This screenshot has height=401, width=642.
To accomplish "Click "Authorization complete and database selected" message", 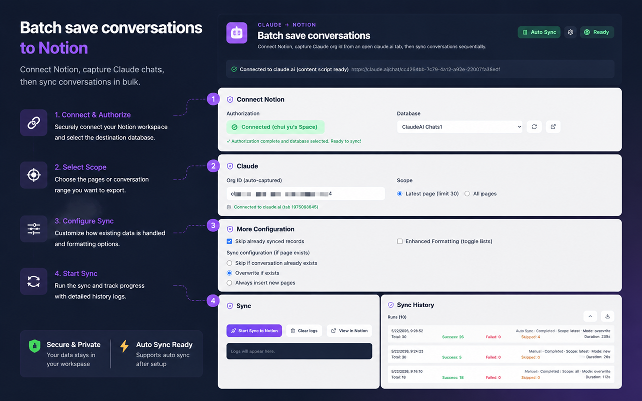I will pos(294,141).
